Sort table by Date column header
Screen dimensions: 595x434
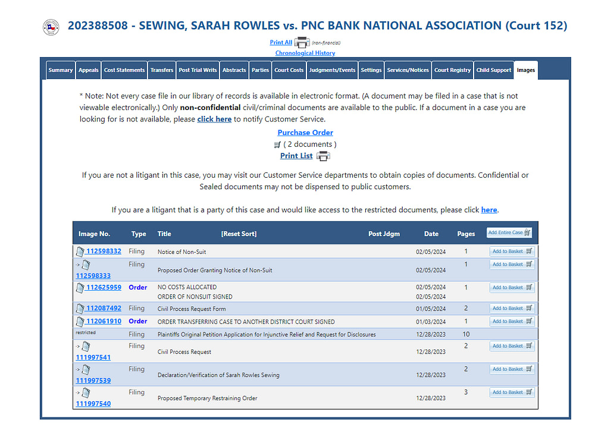coord(431,234)
